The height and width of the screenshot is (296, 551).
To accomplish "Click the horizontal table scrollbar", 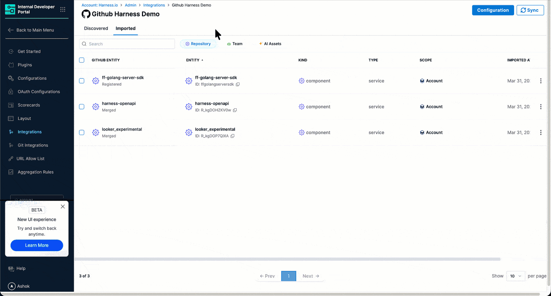I will click(287, 259).
